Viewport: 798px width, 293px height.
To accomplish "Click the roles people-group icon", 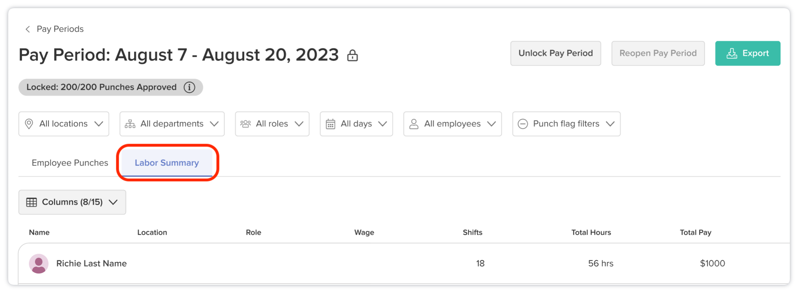I will pos(246,124).
